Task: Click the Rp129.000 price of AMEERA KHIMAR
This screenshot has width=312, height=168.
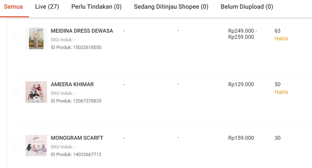Action: click(x=241, y=84)
